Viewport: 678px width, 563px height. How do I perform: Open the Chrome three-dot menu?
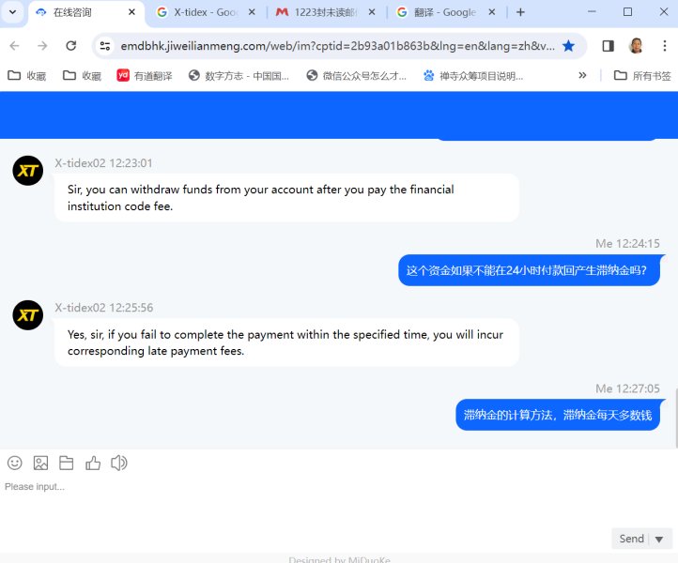pos(665,46)
